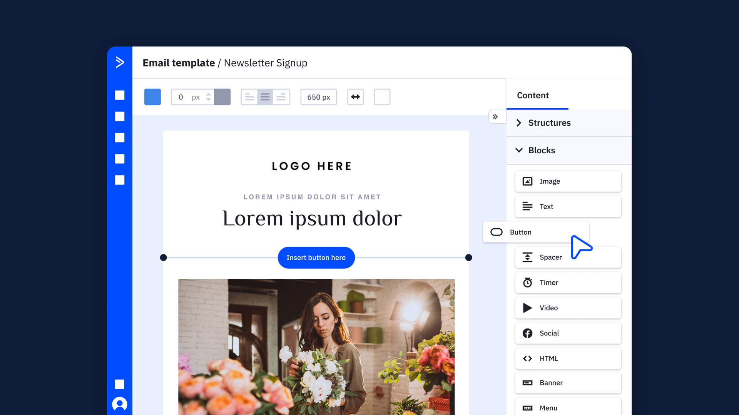
Task: Click the ActiveCampaign logo icon
Action: click(x=120, y=62)
